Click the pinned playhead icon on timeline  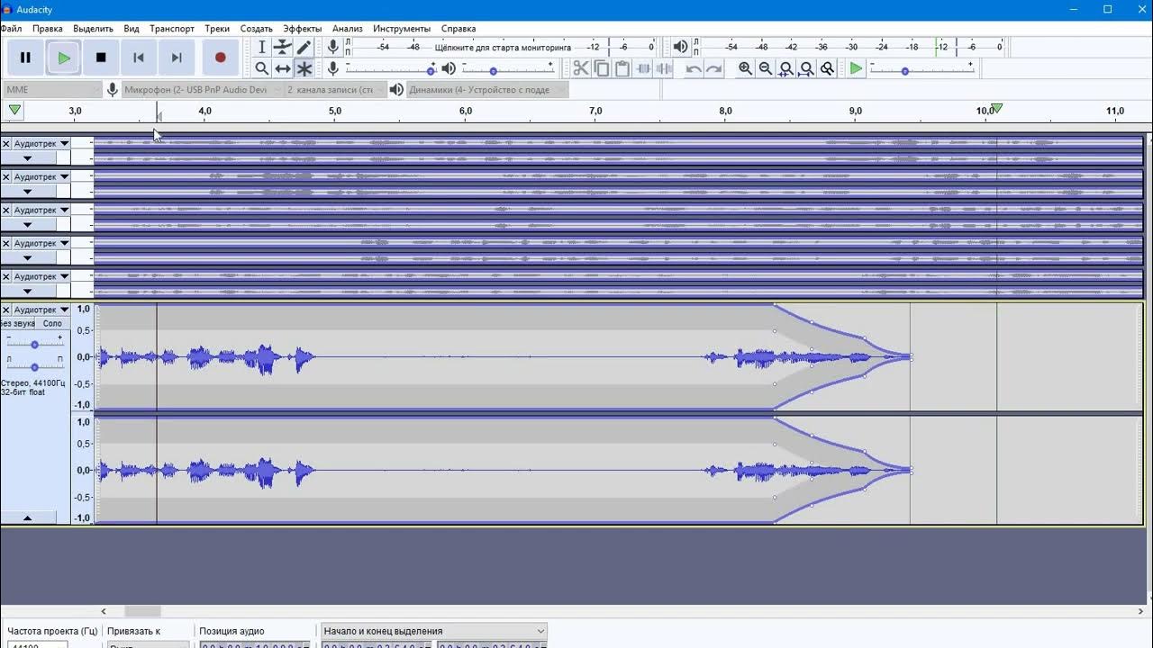pyautogui.click(x=14, y=111)
